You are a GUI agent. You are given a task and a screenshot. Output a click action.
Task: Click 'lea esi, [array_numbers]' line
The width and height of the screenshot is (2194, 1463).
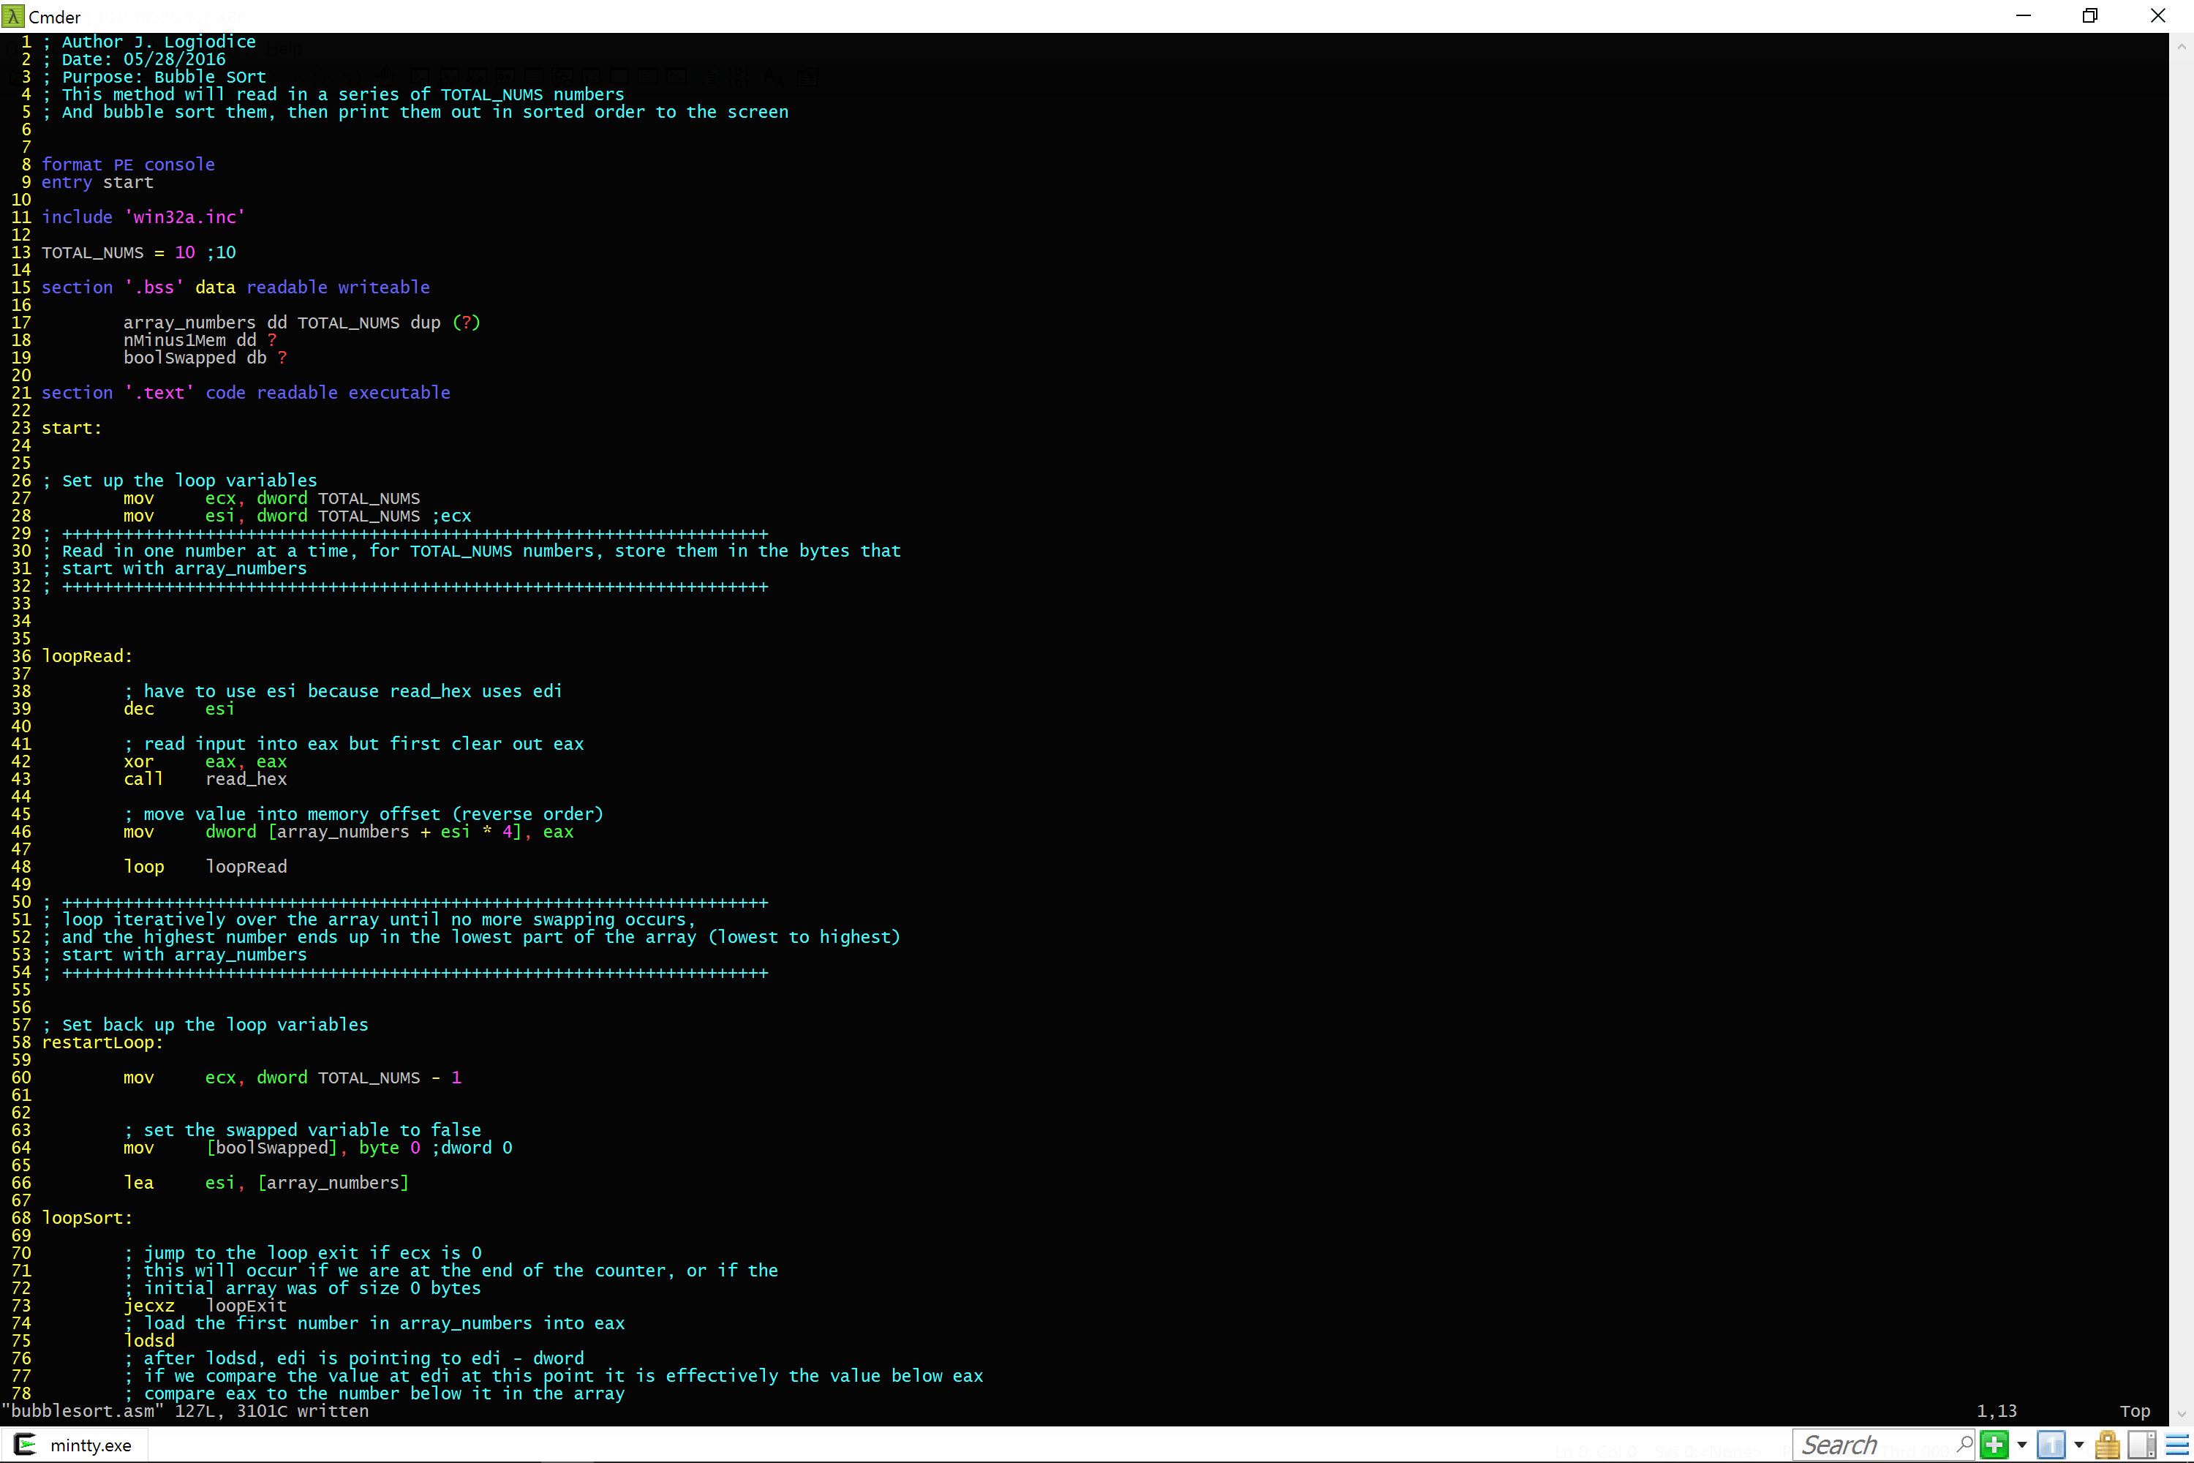pos(266,1183)
